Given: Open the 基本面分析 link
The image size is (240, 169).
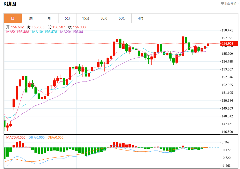Looking at the screenshot, I should [x=229, y=4].
